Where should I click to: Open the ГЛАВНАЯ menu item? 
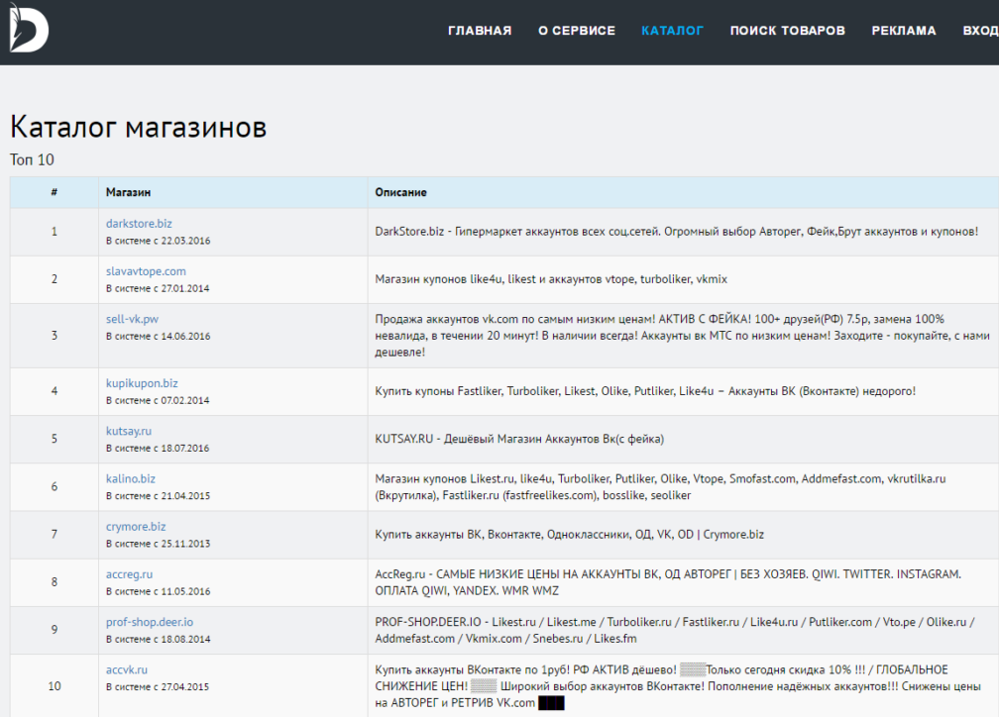(480, 31)
